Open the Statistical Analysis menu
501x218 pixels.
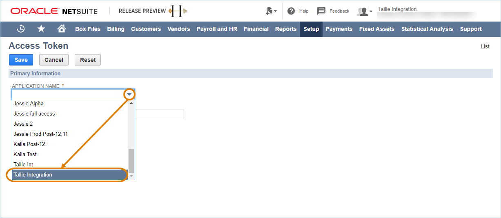coord(427,29)
